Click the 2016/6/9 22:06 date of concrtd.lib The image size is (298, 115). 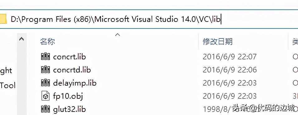(230, 70)
